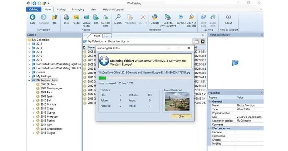Open in Explorer

coord(191,21)
